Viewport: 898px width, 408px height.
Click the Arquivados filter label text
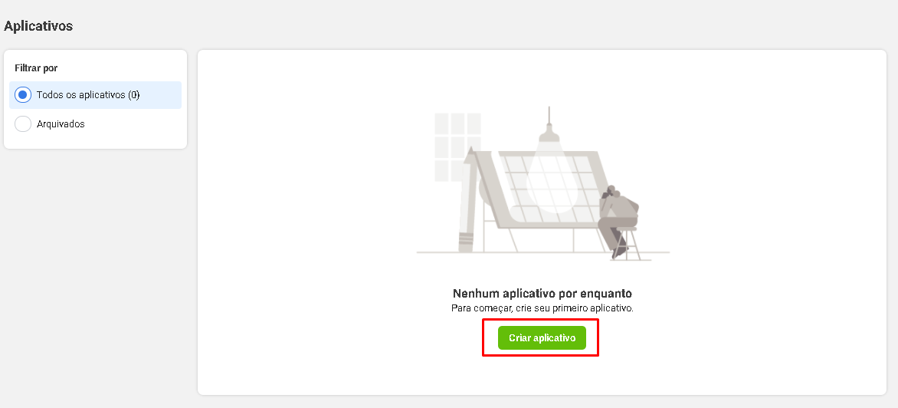coord(61,123)
